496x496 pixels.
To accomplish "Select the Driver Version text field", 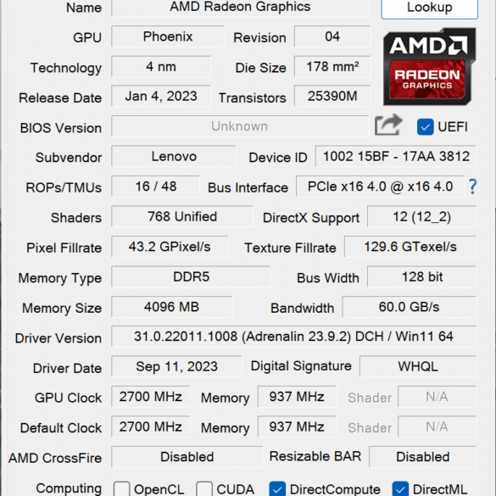I will 293,337.
